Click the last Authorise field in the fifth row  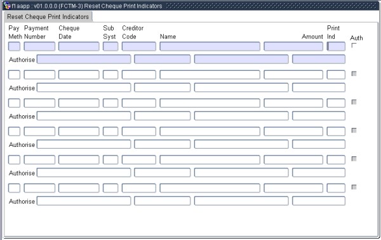[319, 173]
